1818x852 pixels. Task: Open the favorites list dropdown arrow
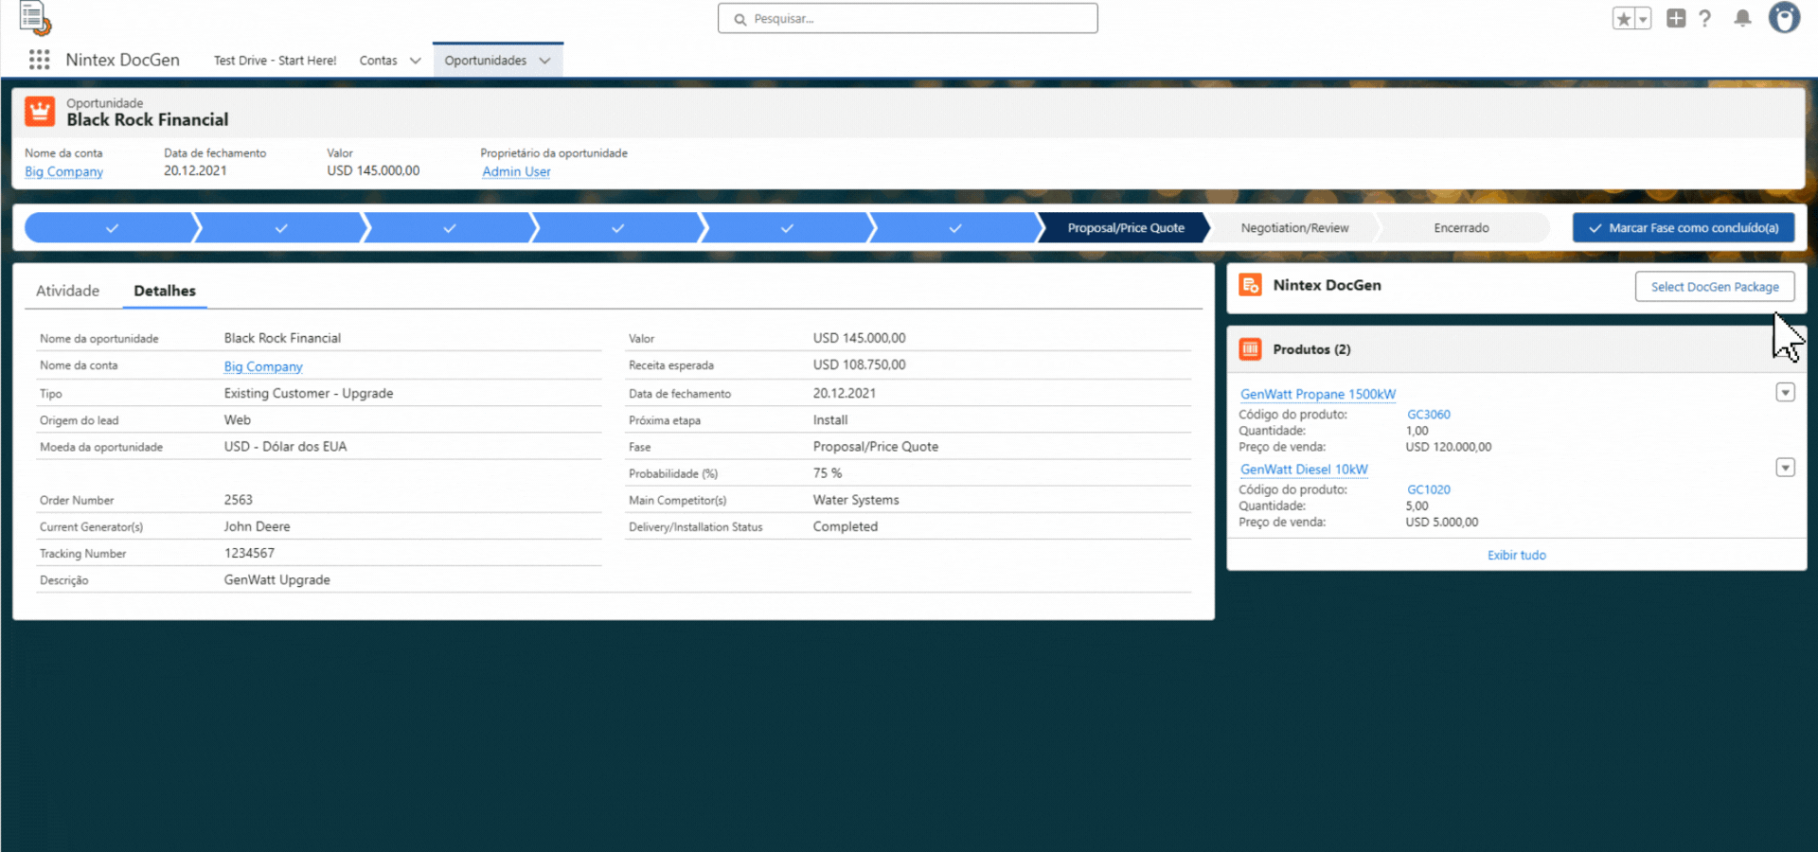[1643, 18]
